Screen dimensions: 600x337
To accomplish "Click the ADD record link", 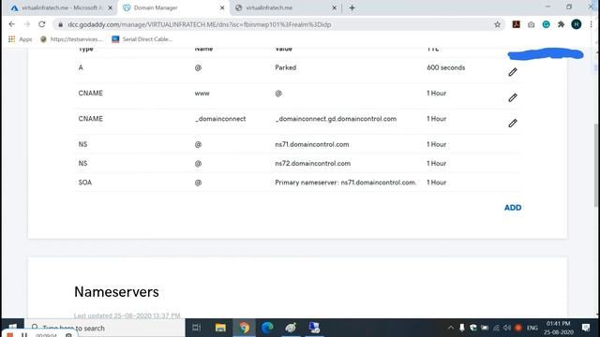I will coord(513,208).
